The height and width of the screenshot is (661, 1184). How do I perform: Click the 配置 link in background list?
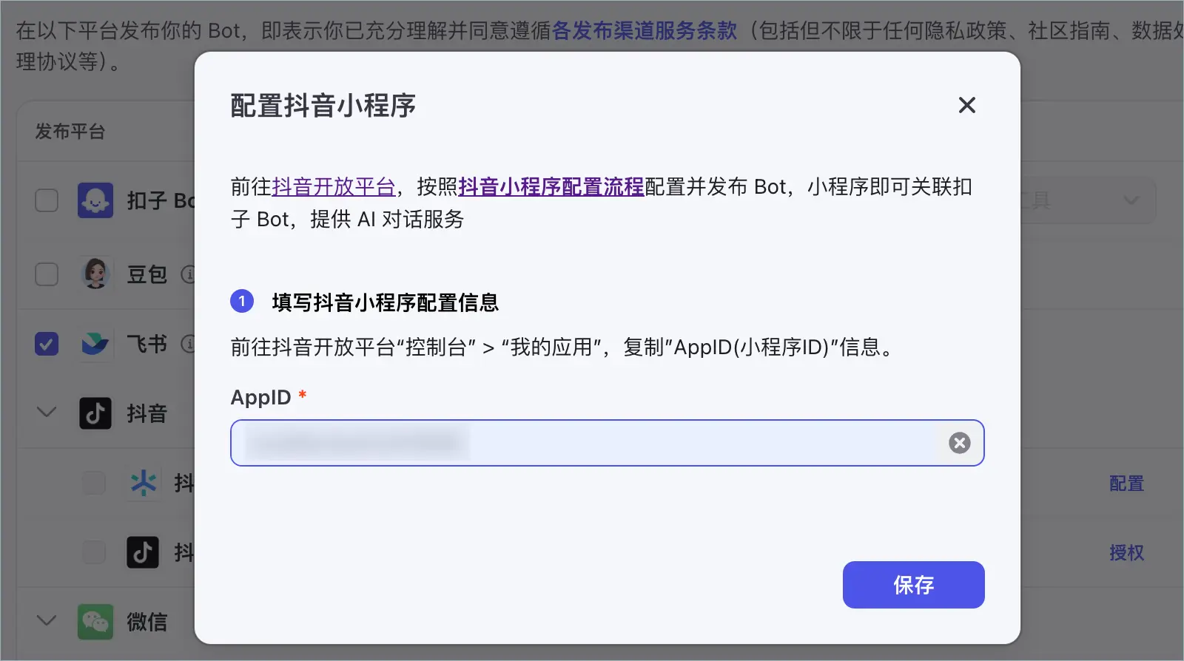(x=1126, y=484)
